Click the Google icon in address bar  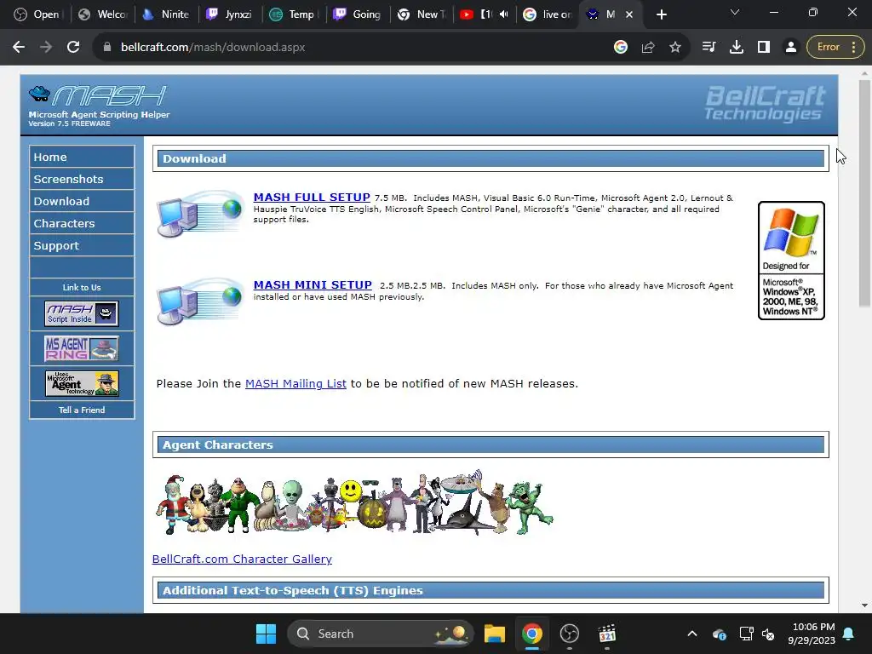coord(621,48)
